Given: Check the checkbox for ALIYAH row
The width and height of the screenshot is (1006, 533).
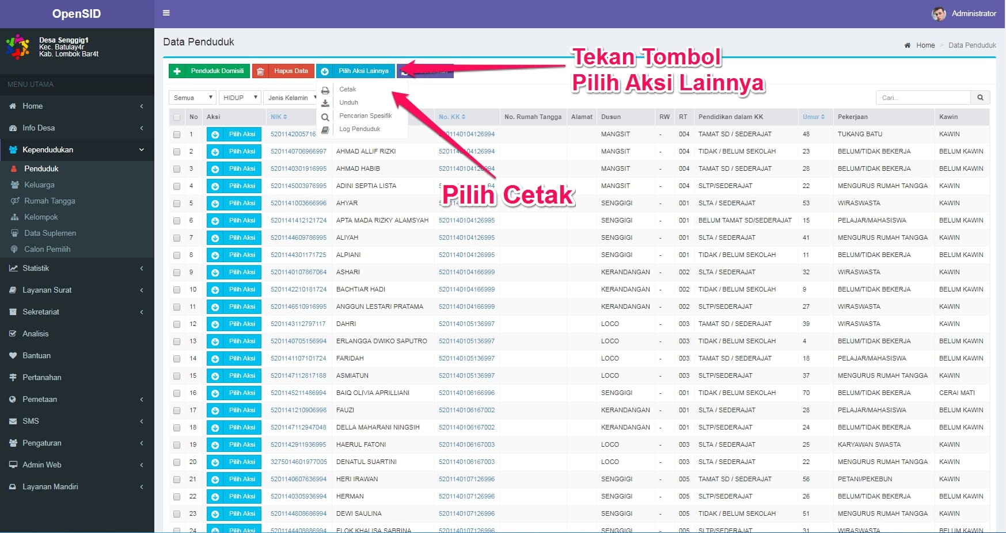Looking at the screenshot, I should (x=177, y=238).
